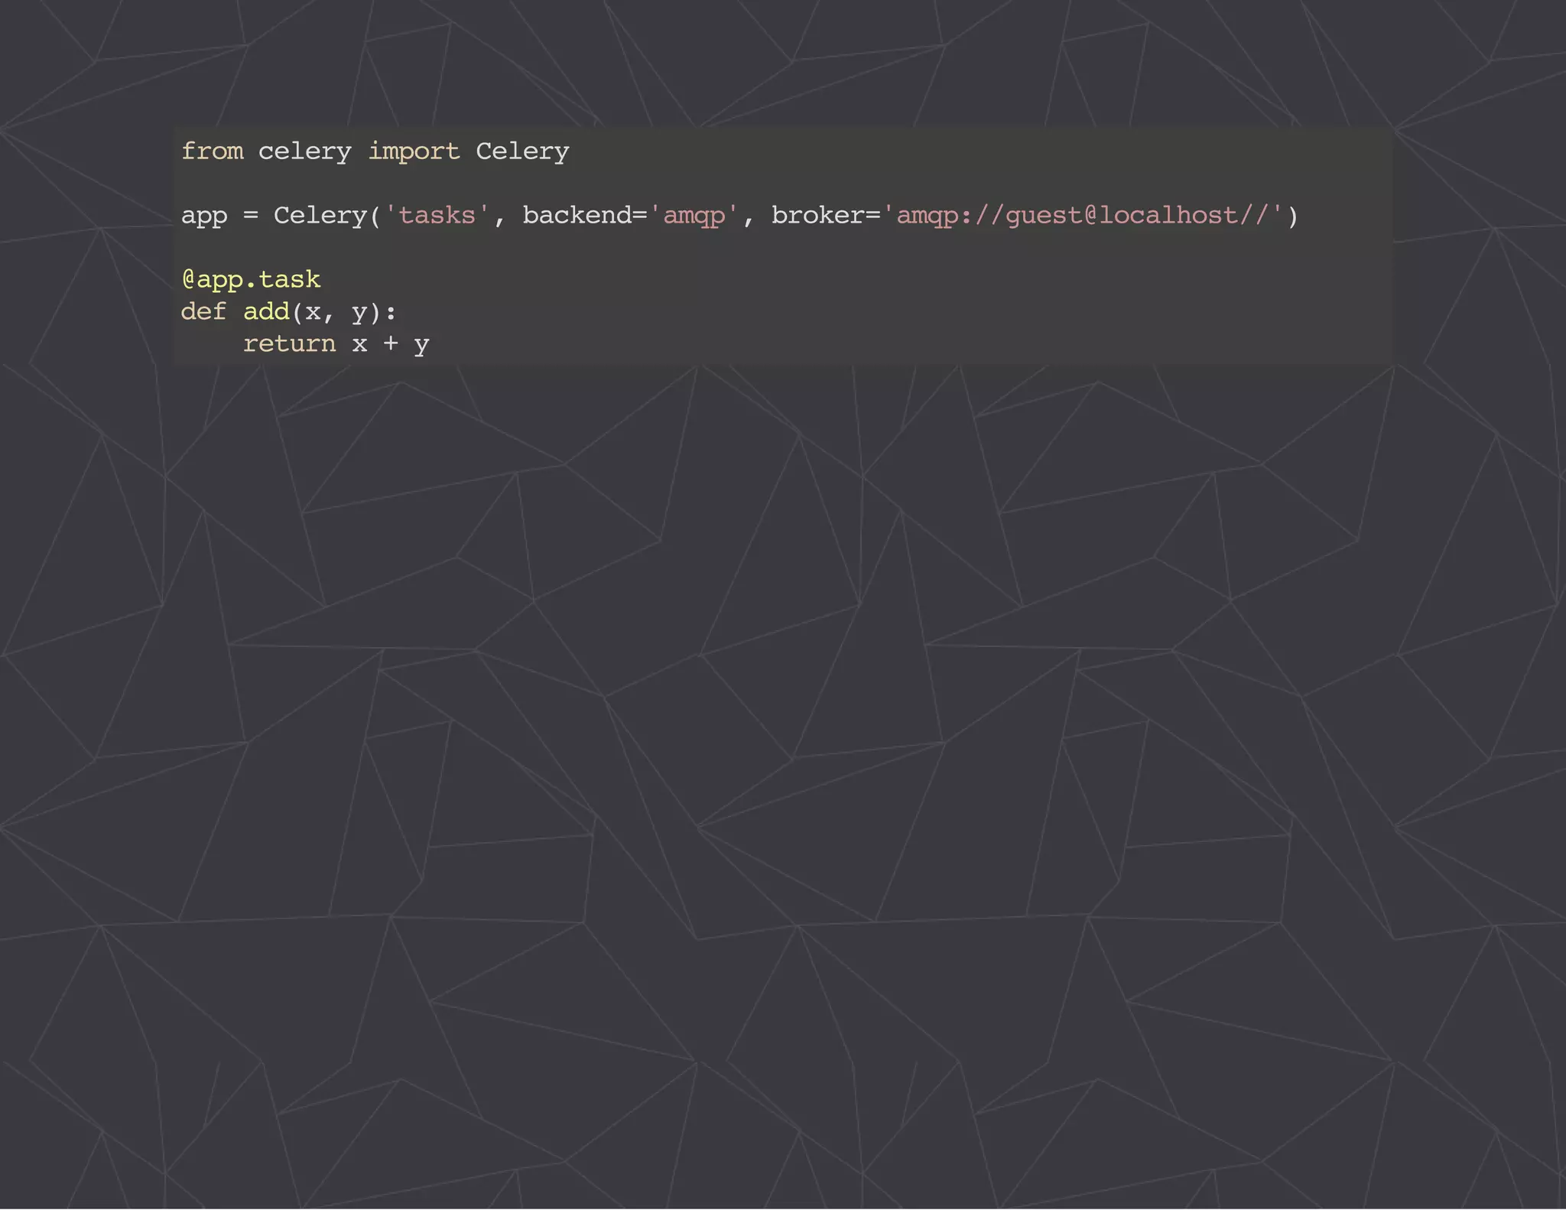Click the 'add' function name
This screenshot has width=1566, height=1210.
click(x=266, y=312)
